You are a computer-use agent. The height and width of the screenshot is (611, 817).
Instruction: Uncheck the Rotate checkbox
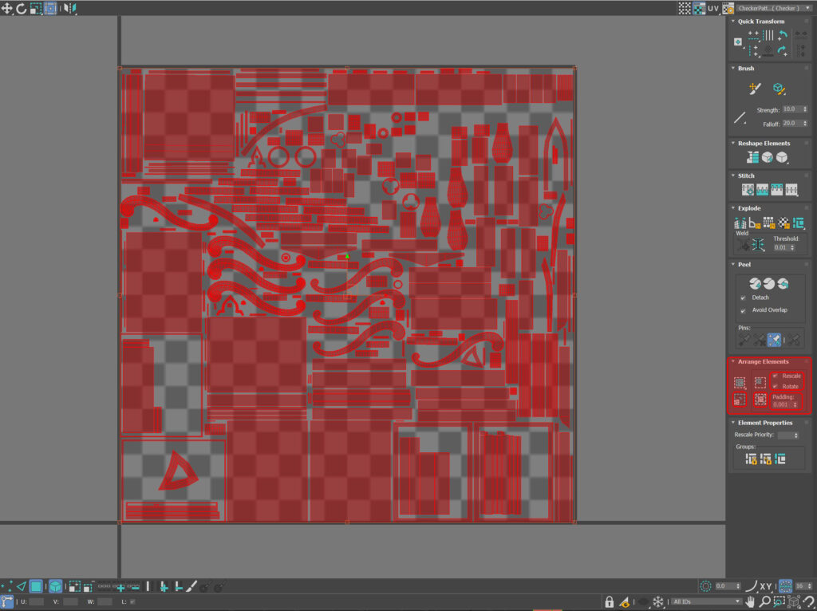pos(776,386)
